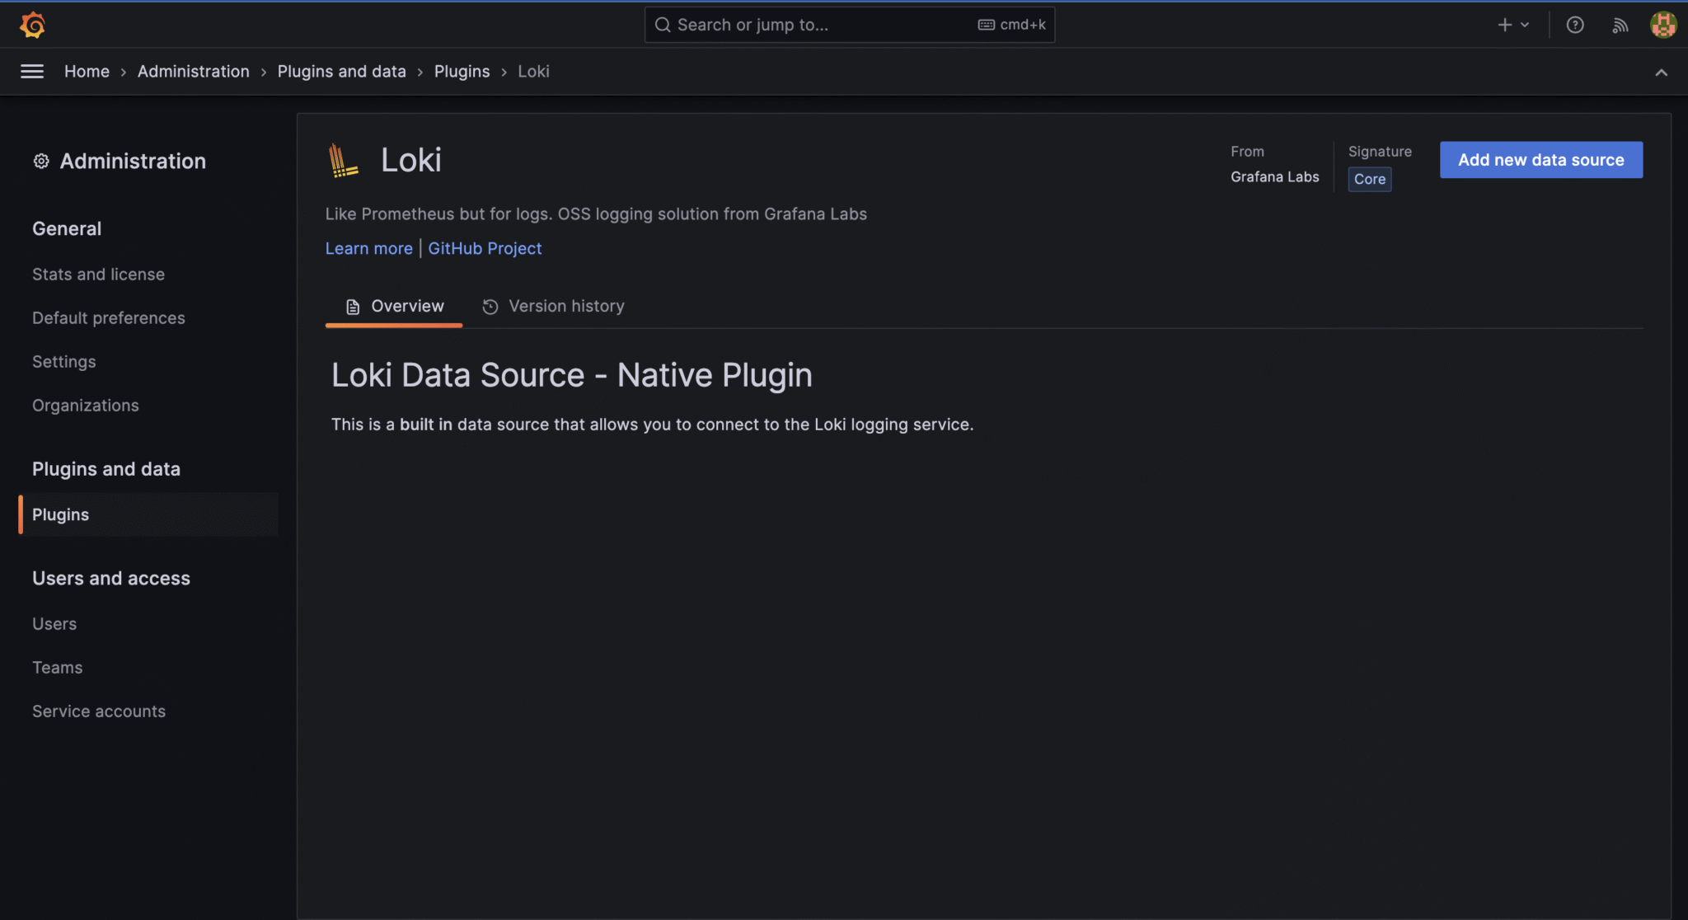This screenshot has height=920, width=1688.
Task: Open the Help menu
Action: [1577, 24]
